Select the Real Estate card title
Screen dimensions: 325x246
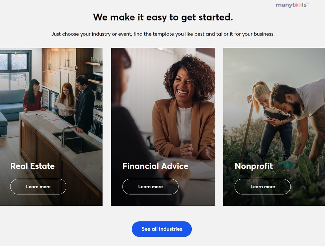coord(32,166)
